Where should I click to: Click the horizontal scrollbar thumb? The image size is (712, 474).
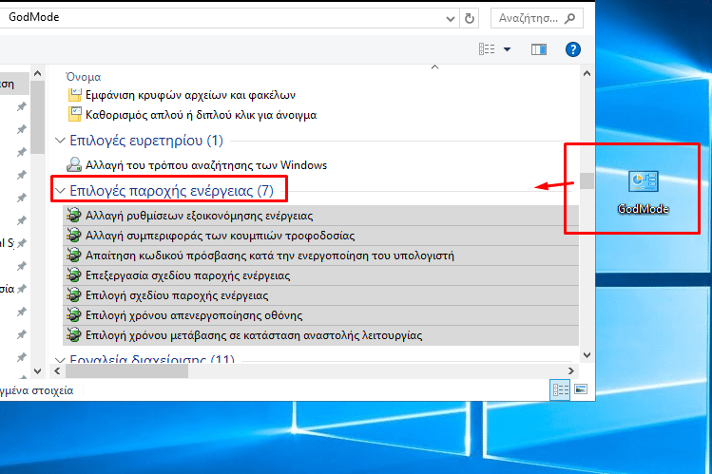click(x=126, y=371)
